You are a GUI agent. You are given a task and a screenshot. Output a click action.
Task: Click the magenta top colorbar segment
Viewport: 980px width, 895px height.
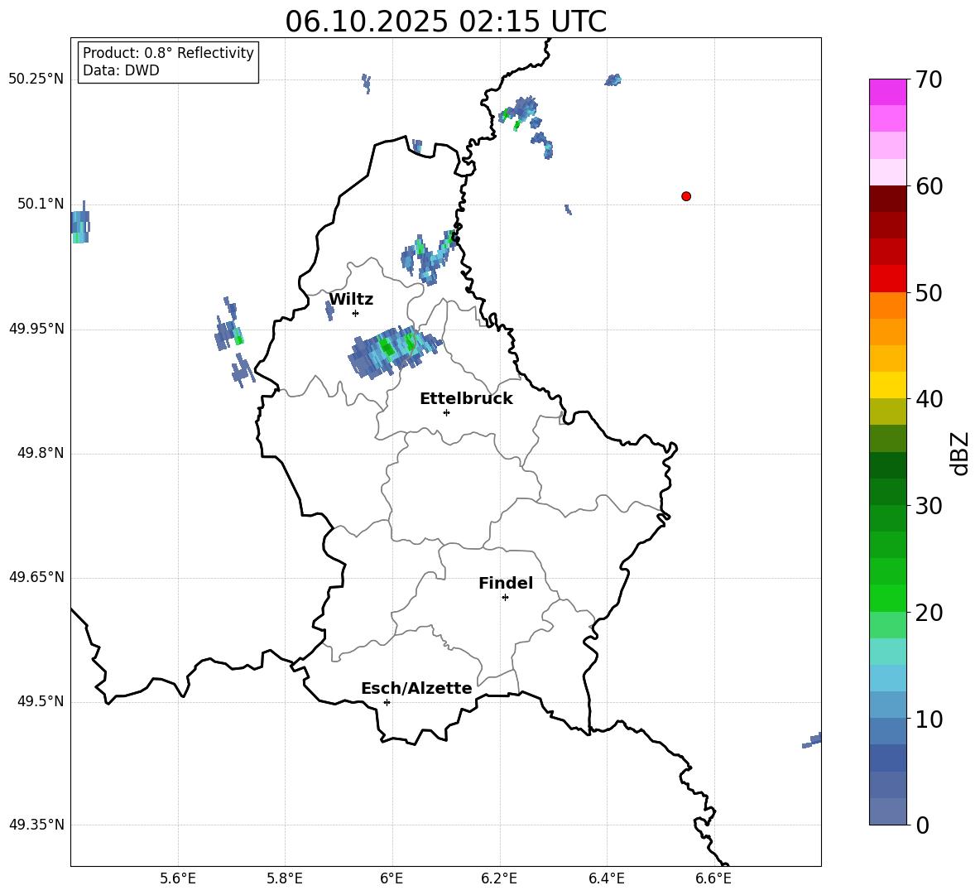[888, 92]
